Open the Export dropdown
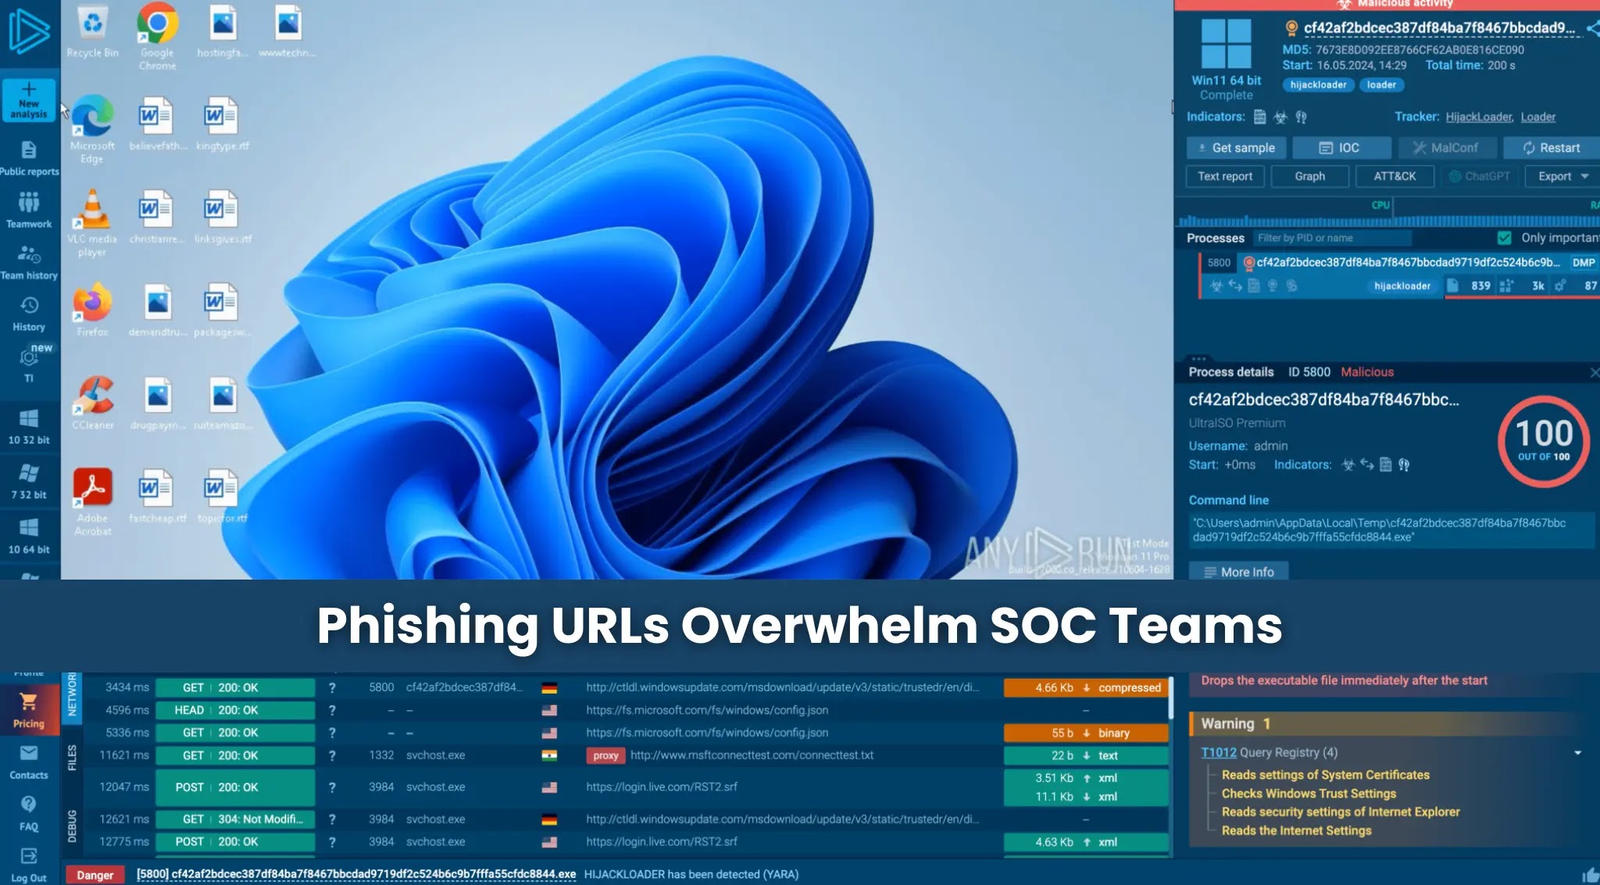This screenshot has width=1600, height=885. pos(1562,177)
